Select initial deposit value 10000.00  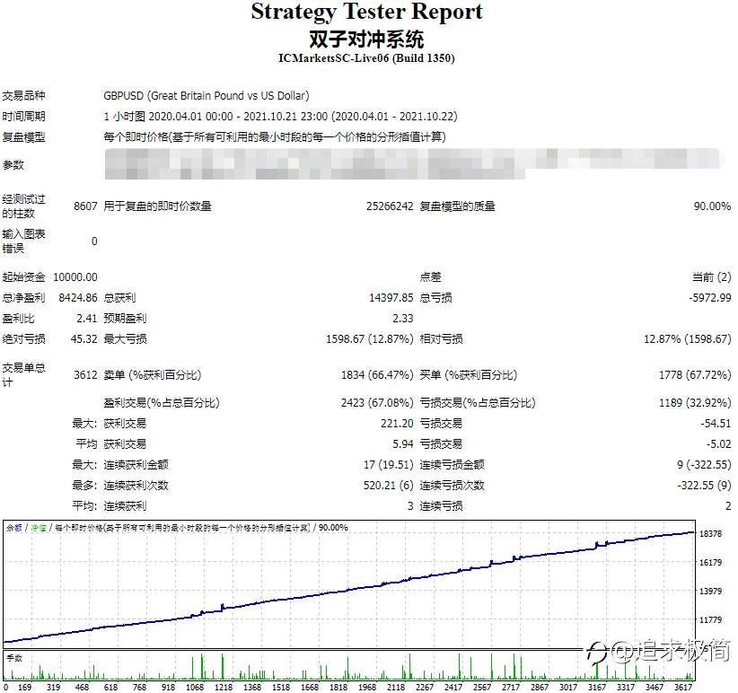tap(75, 276)
